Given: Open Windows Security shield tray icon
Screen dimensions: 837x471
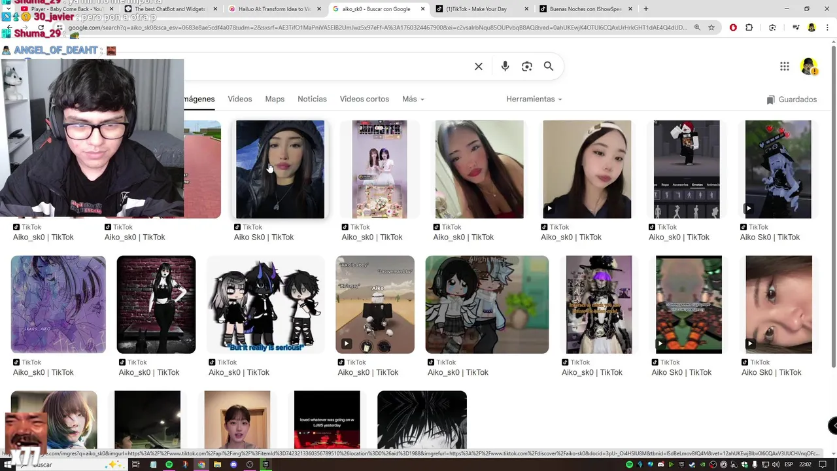Looking at the screenshot, I should 745,464.
